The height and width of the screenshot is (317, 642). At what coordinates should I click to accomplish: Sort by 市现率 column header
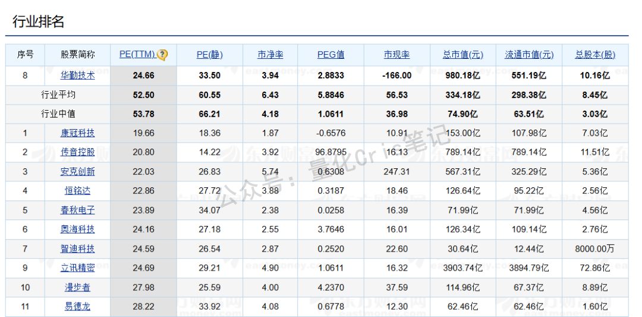tap(396, 55)
